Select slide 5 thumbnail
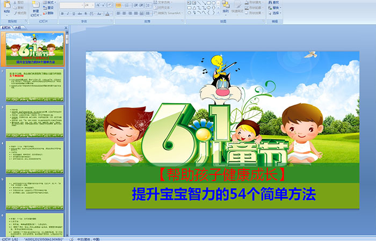The height and width of the screenshot is (241, 376). [35, 194]
